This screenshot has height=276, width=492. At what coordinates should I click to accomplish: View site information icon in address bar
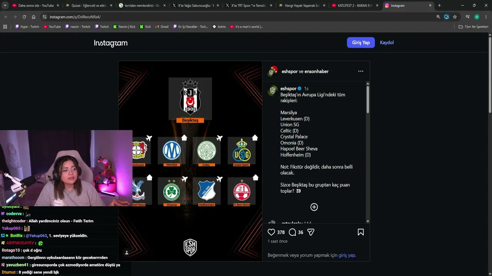45,17
